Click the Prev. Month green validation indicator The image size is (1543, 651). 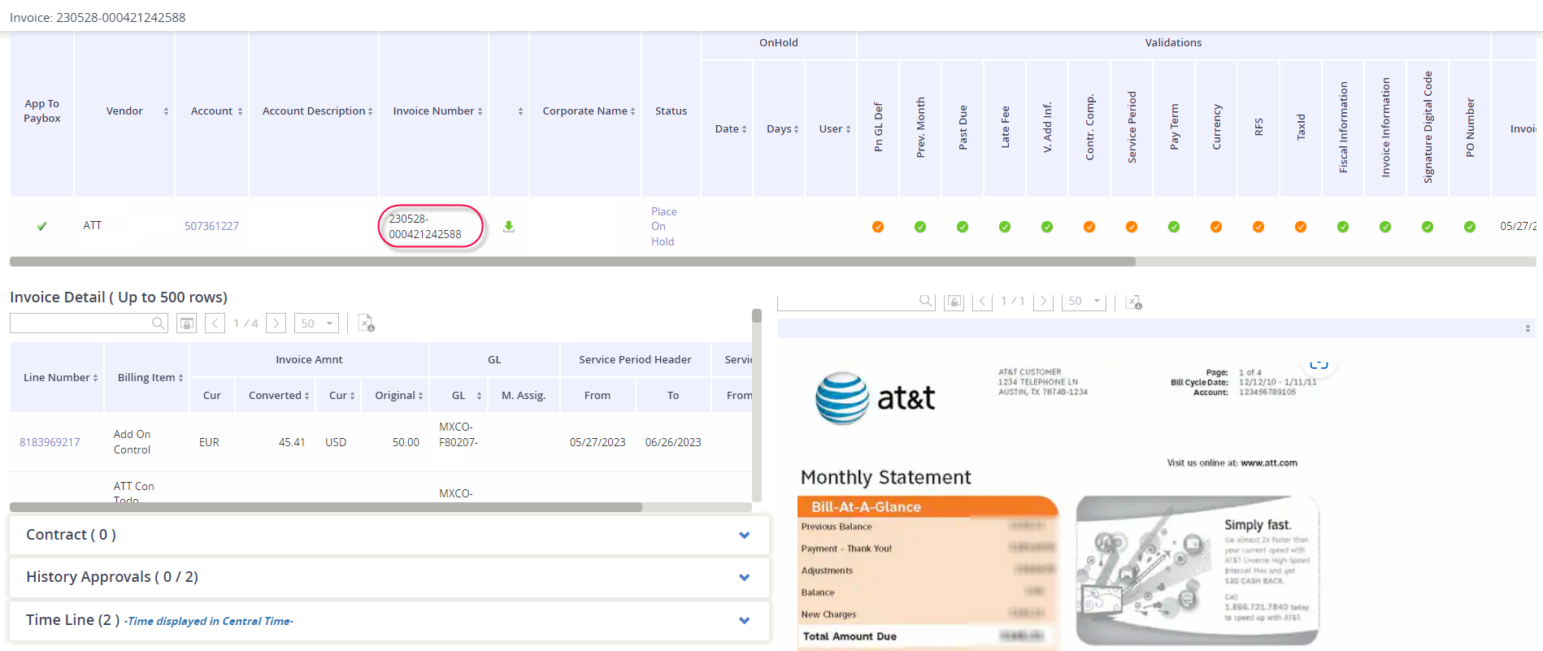tap(920, 227)
